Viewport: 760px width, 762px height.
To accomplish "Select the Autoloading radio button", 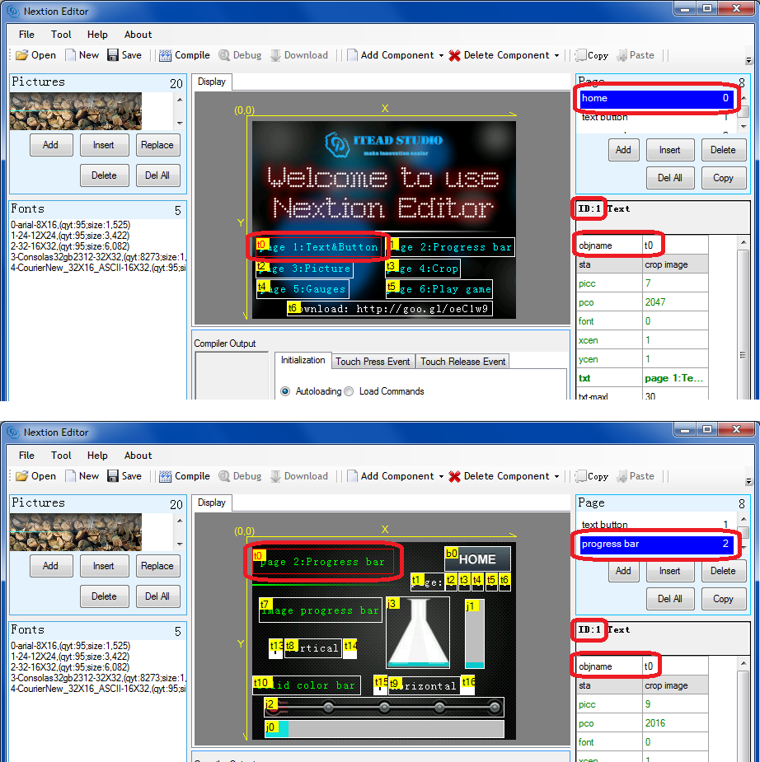I will click(285, 391).
